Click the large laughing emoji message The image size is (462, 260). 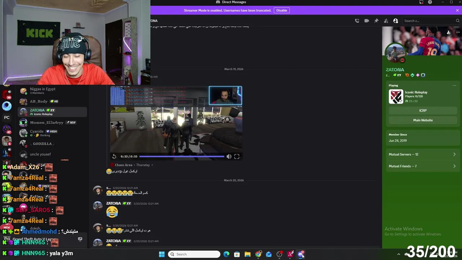pos(112,212)
